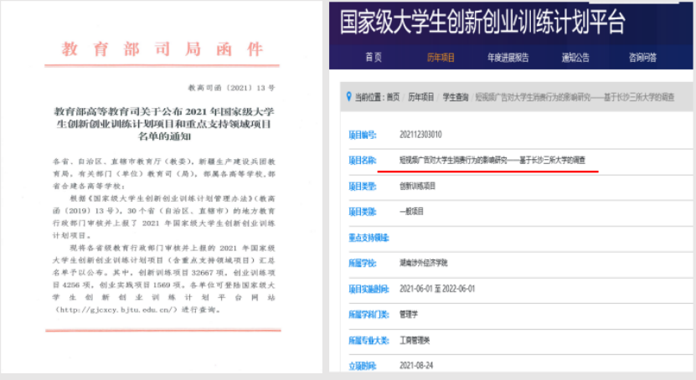
Task: Click the 首页 breadcrumb link
Action: click(x=393, y=97)
